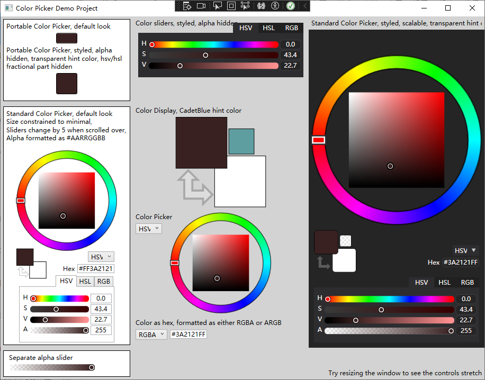Click the default look portable color picker button
The width and height of the screenshot is (485, 380).
pyautogui.click(x=67, y=38)
